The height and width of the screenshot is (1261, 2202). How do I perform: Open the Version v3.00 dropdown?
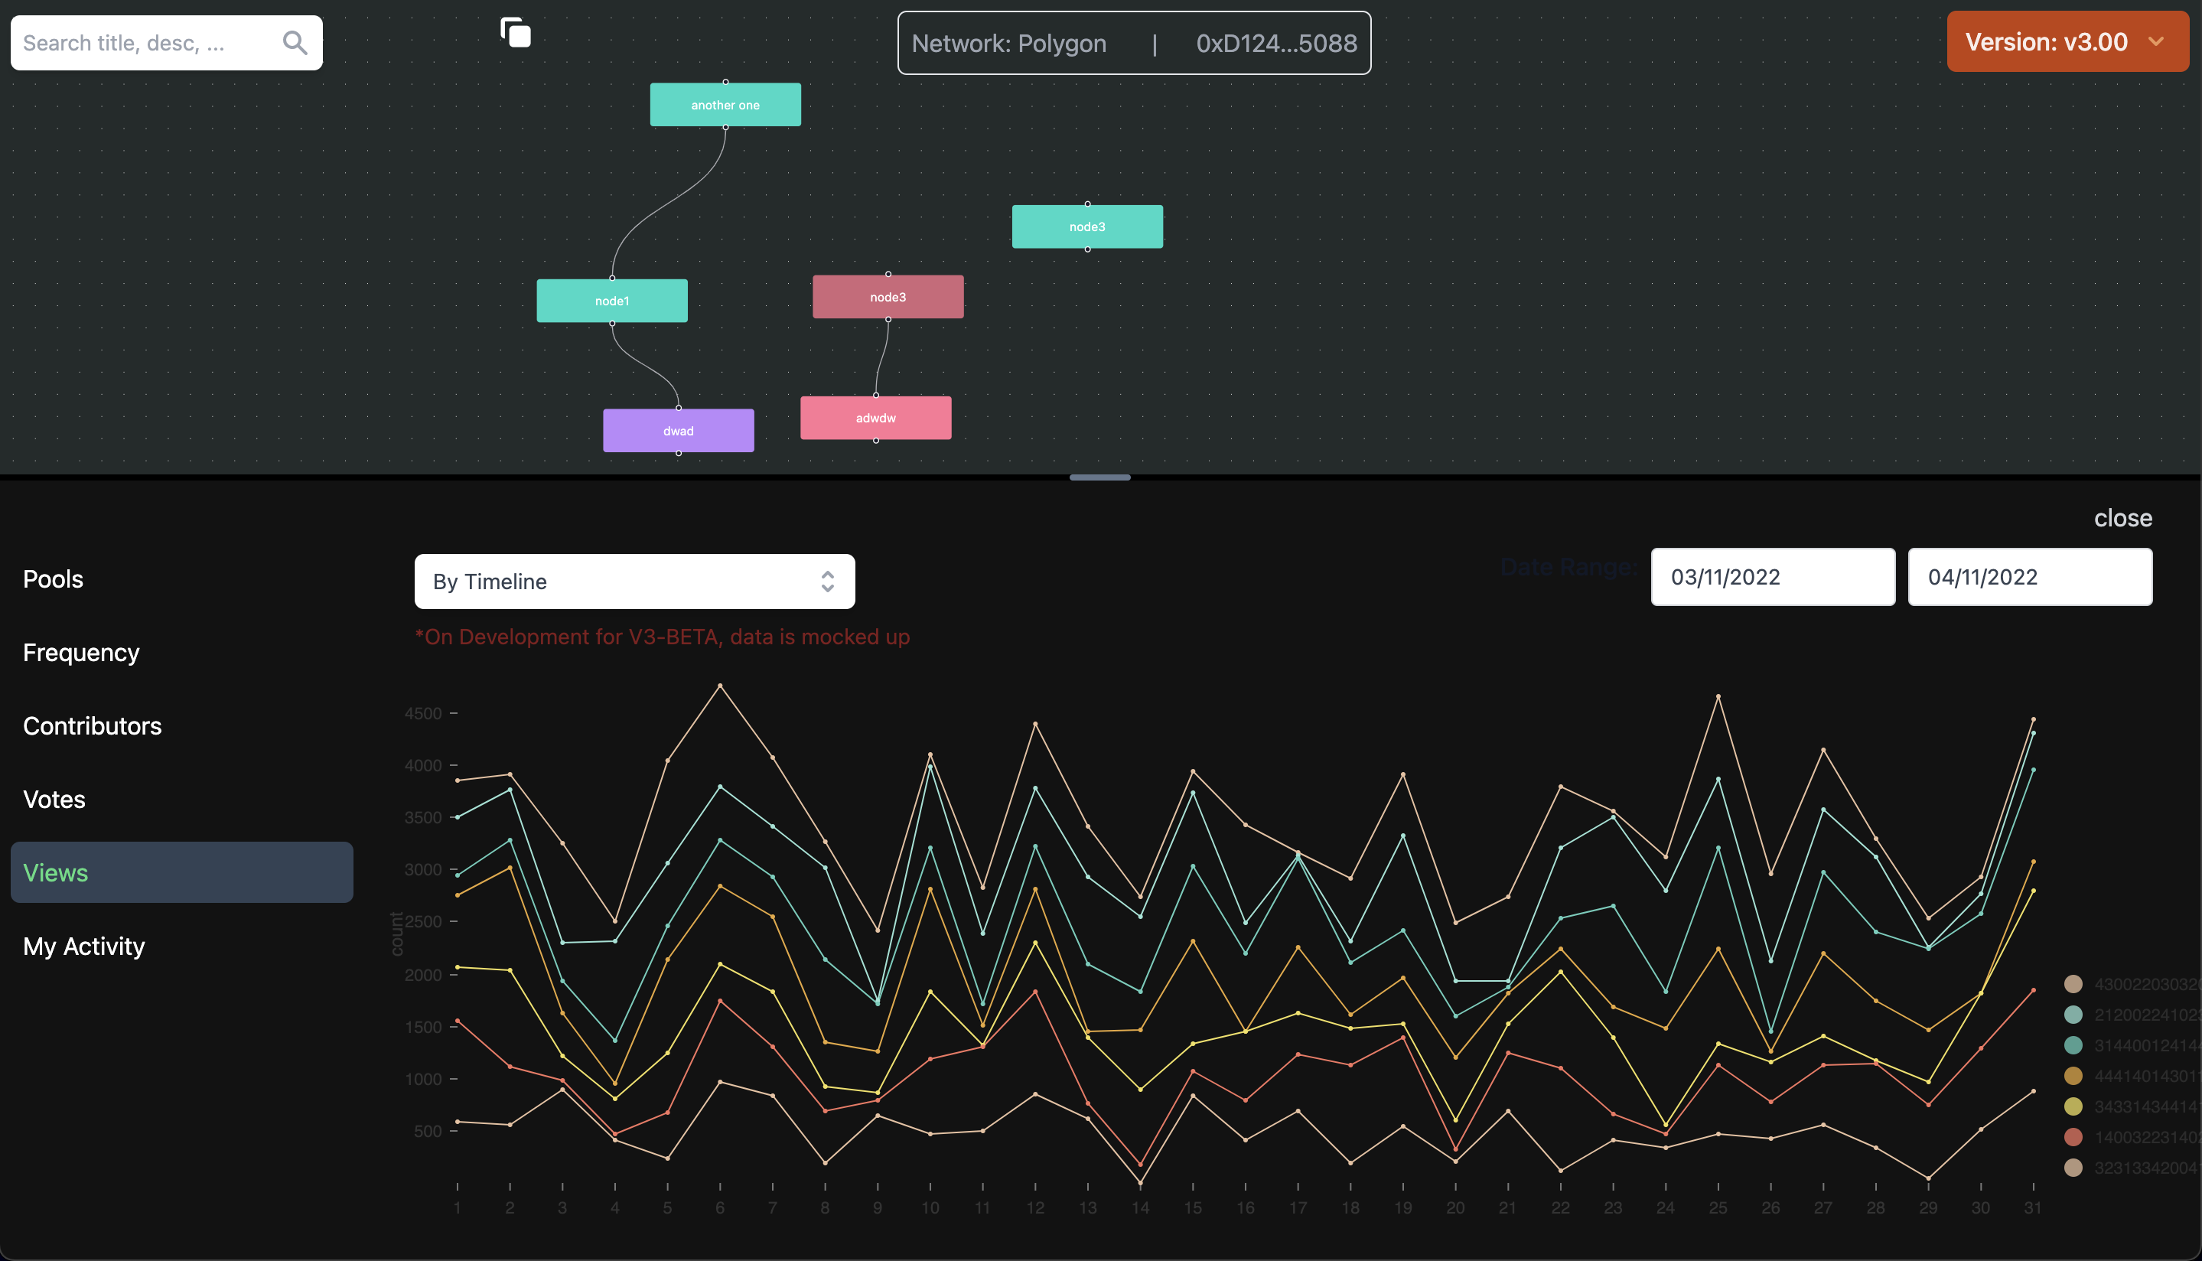2066,41
